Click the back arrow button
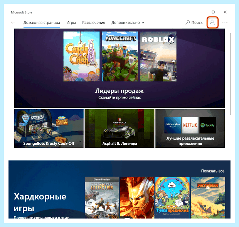239x227 pixels. point(13,23)
